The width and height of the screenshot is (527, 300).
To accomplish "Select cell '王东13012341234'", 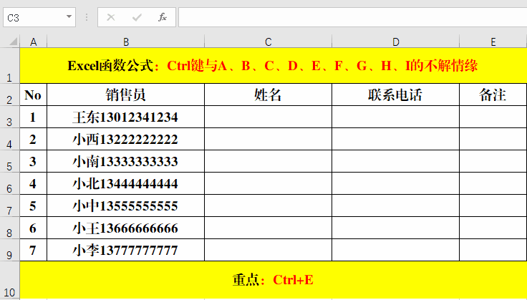I will (126, 117).
